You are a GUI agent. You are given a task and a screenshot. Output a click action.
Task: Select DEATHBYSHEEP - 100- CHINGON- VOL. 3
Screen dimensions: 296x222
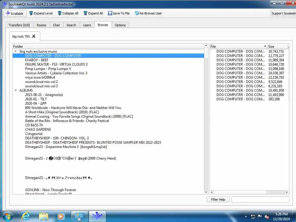57,138
